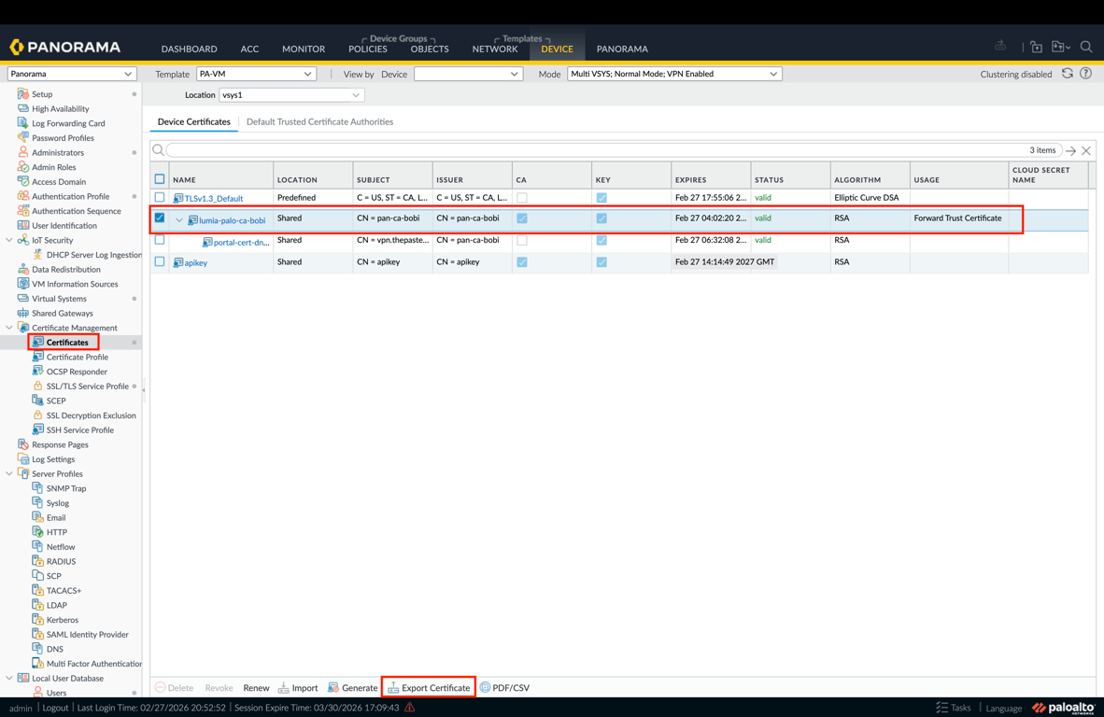Image resolution: width=1104 pixels, height=717 pixels.
Task: Click the Certificate Profile icon
Action: tap(38, 357)
